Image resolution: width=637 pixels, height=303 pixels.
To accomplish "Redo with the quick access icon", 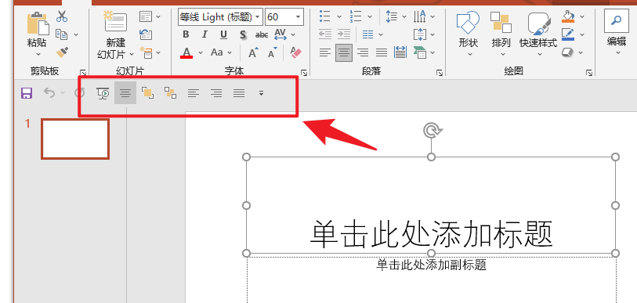I will pos(80,93).
